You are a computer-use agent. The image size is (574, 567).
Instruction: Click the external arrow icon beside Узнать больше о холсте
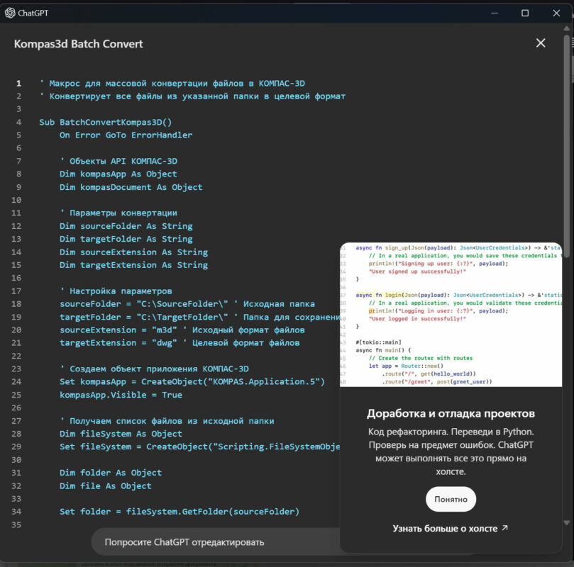tap(504, 527)
